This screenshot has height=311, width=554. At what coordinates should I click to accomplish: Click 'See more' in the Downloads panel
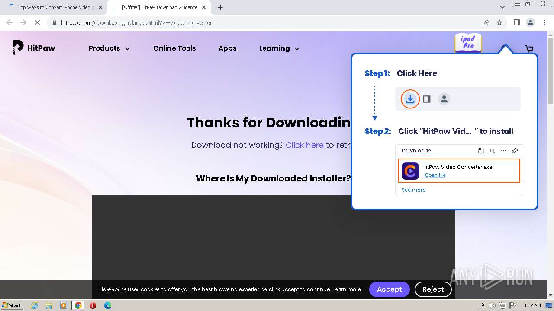pyautogui.click(x=413, y=190)
